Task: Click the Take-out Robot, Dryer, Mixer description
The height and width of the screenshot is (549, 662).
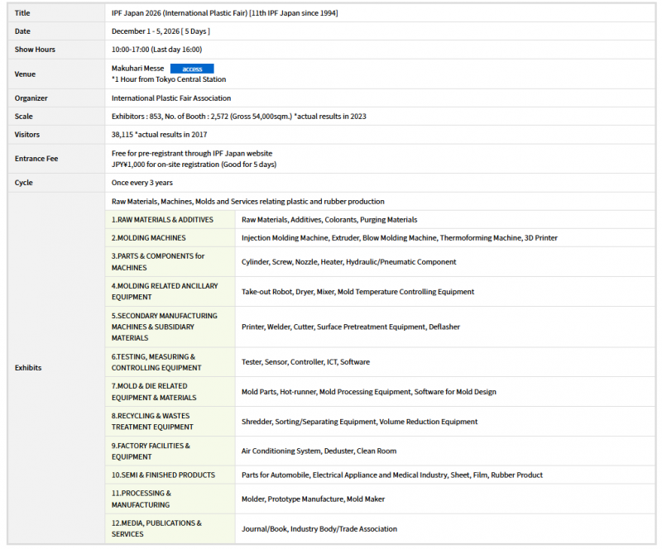Action: tap(357, 292)
